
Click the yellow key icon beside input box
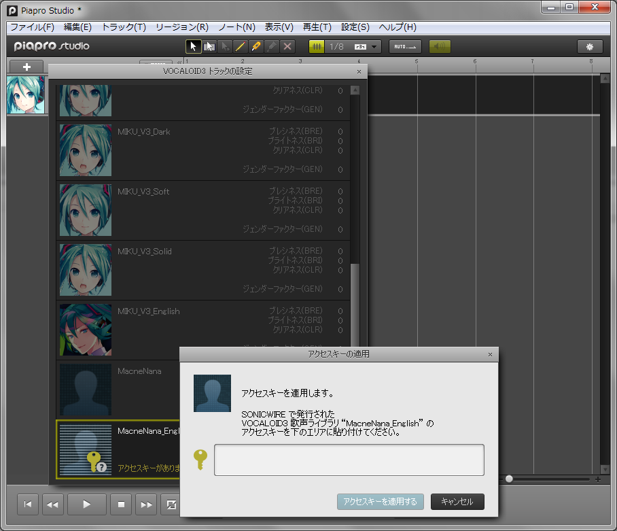pyautogui.click(x=200, y=460)
